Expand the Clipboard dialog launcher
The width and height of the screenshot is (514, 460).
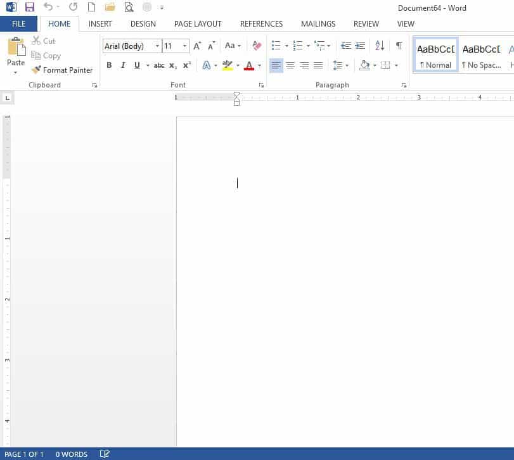94,85
